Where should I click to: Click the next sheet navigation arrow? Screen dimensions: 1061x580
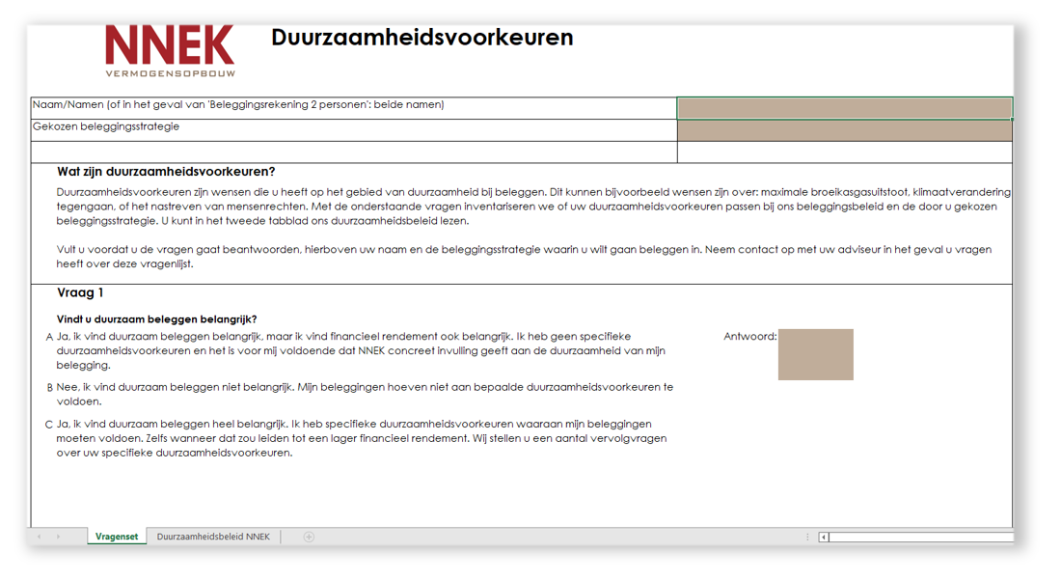(x=61, y=538)
